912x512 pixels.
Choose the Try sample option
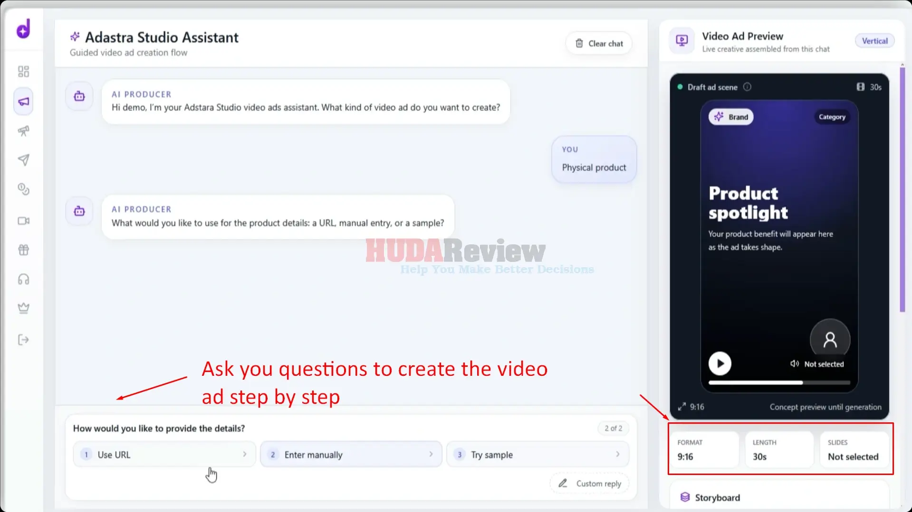[x=538, y=455]
